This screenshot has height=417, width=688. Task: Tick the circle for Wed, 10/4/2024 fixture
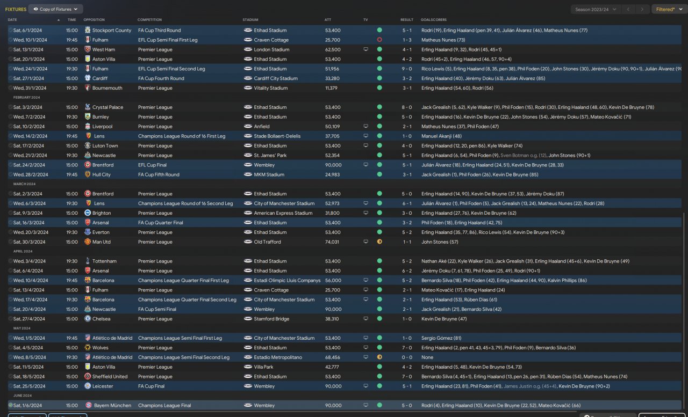tap(10, 281)
